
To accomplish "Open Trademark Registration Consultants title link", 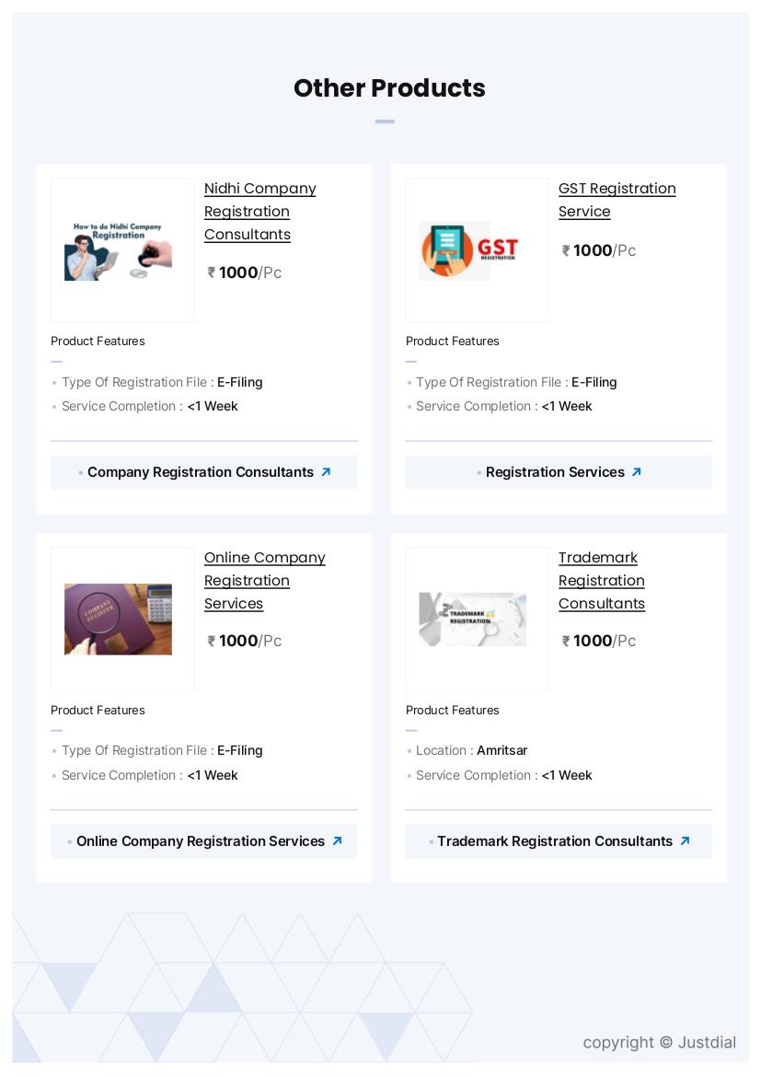I will click(601, 581).
